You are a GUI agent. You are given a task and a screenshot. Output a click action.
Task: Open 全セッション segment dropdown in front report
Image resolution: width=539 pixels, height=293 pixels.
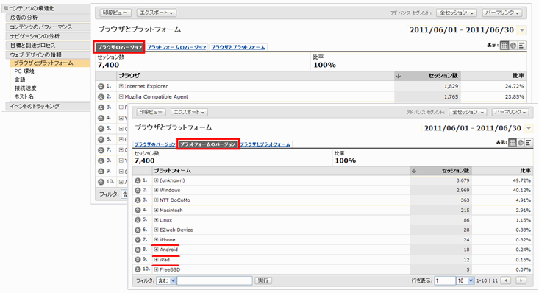pos(468,112)
